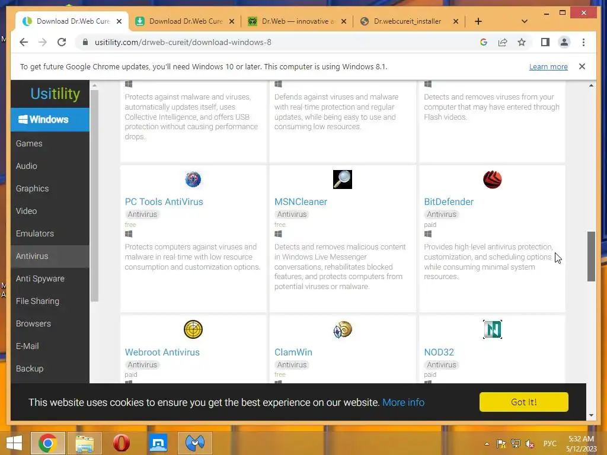Open the Graphics category
The height and width of the screenshot is (455, 607).
(x=50, y=188)
